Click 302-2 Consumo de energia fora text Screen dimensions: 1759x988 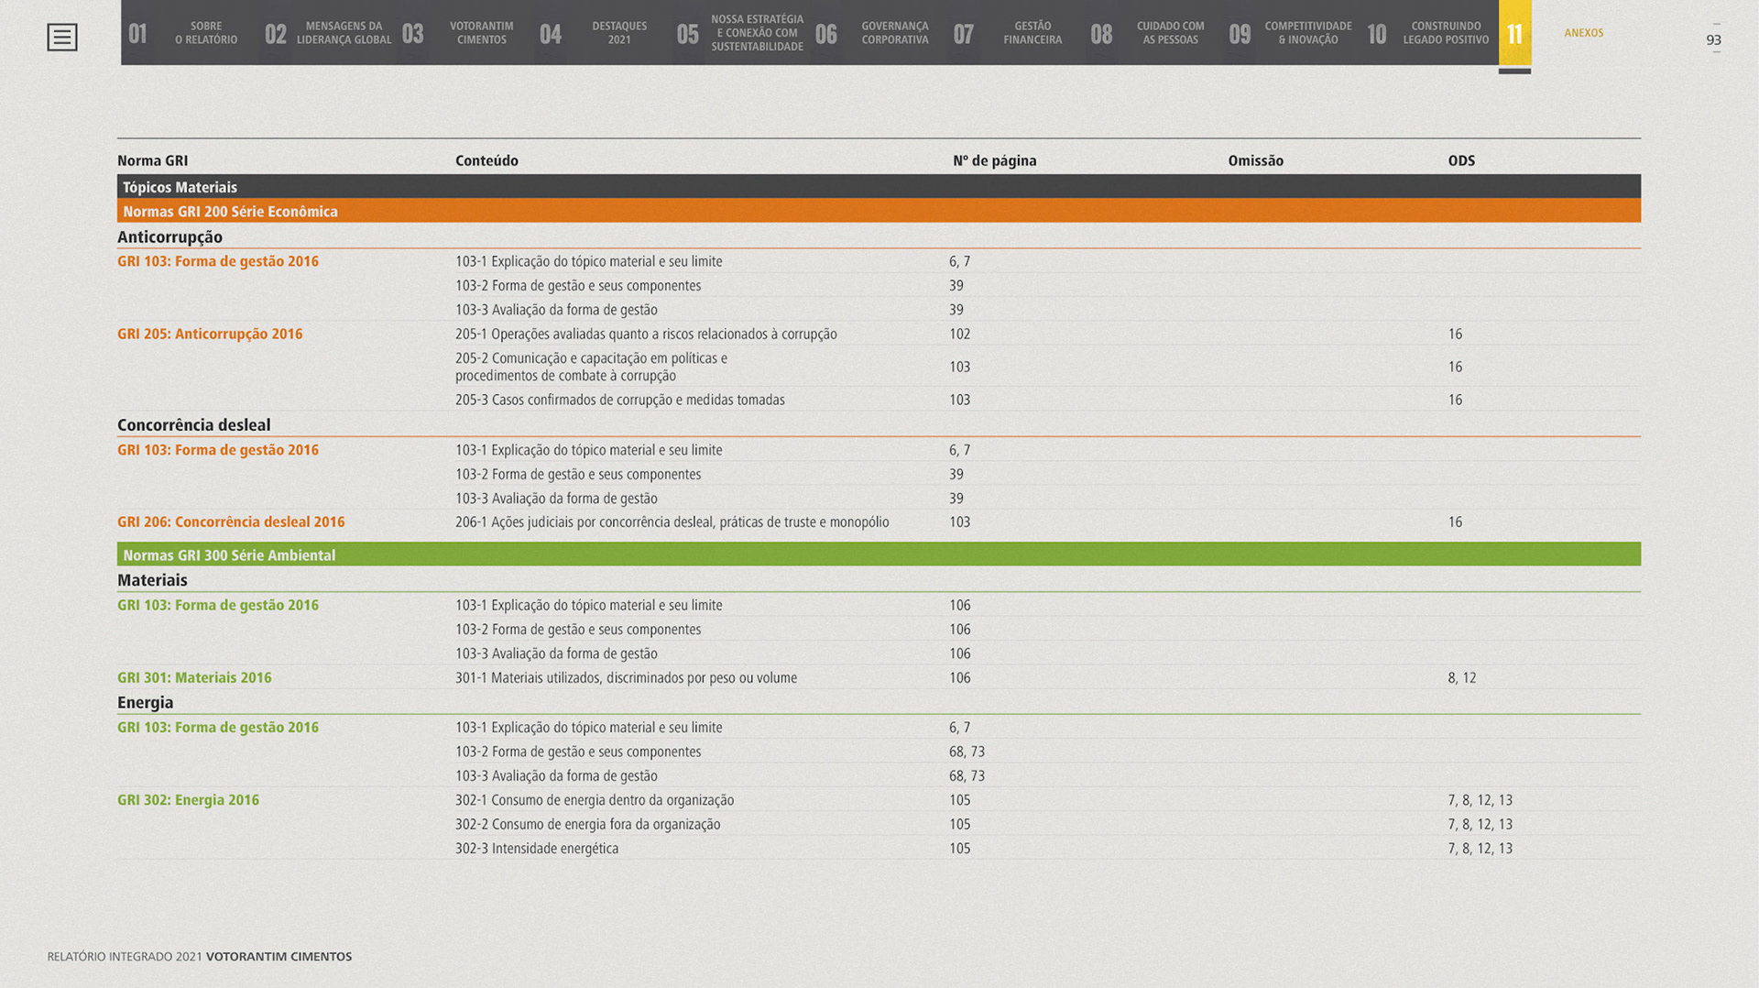tap(587, 825)
